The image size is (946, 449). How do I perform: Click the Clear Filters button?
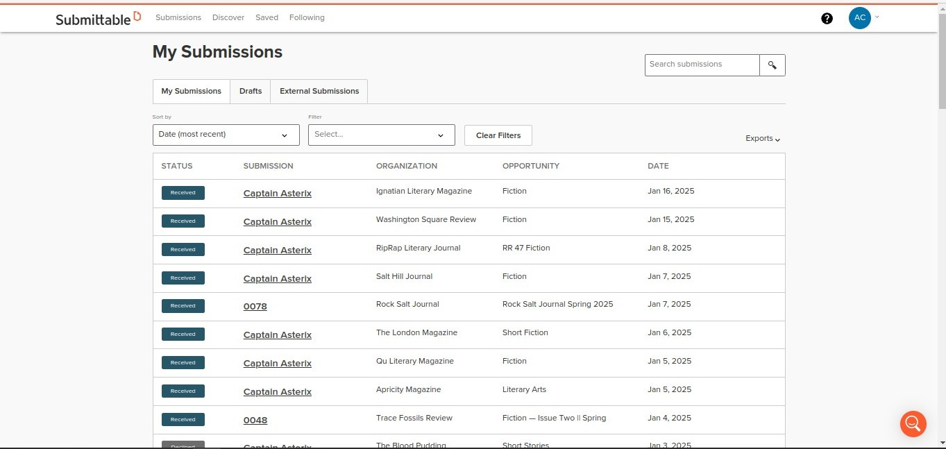click(x=498, y=135)
